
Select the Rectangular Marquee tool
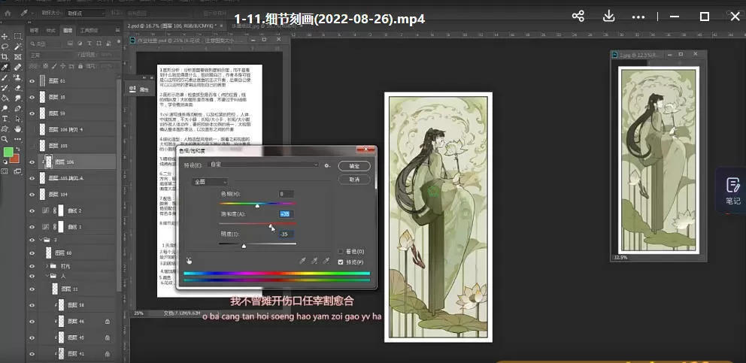click(x=18, y=36)
